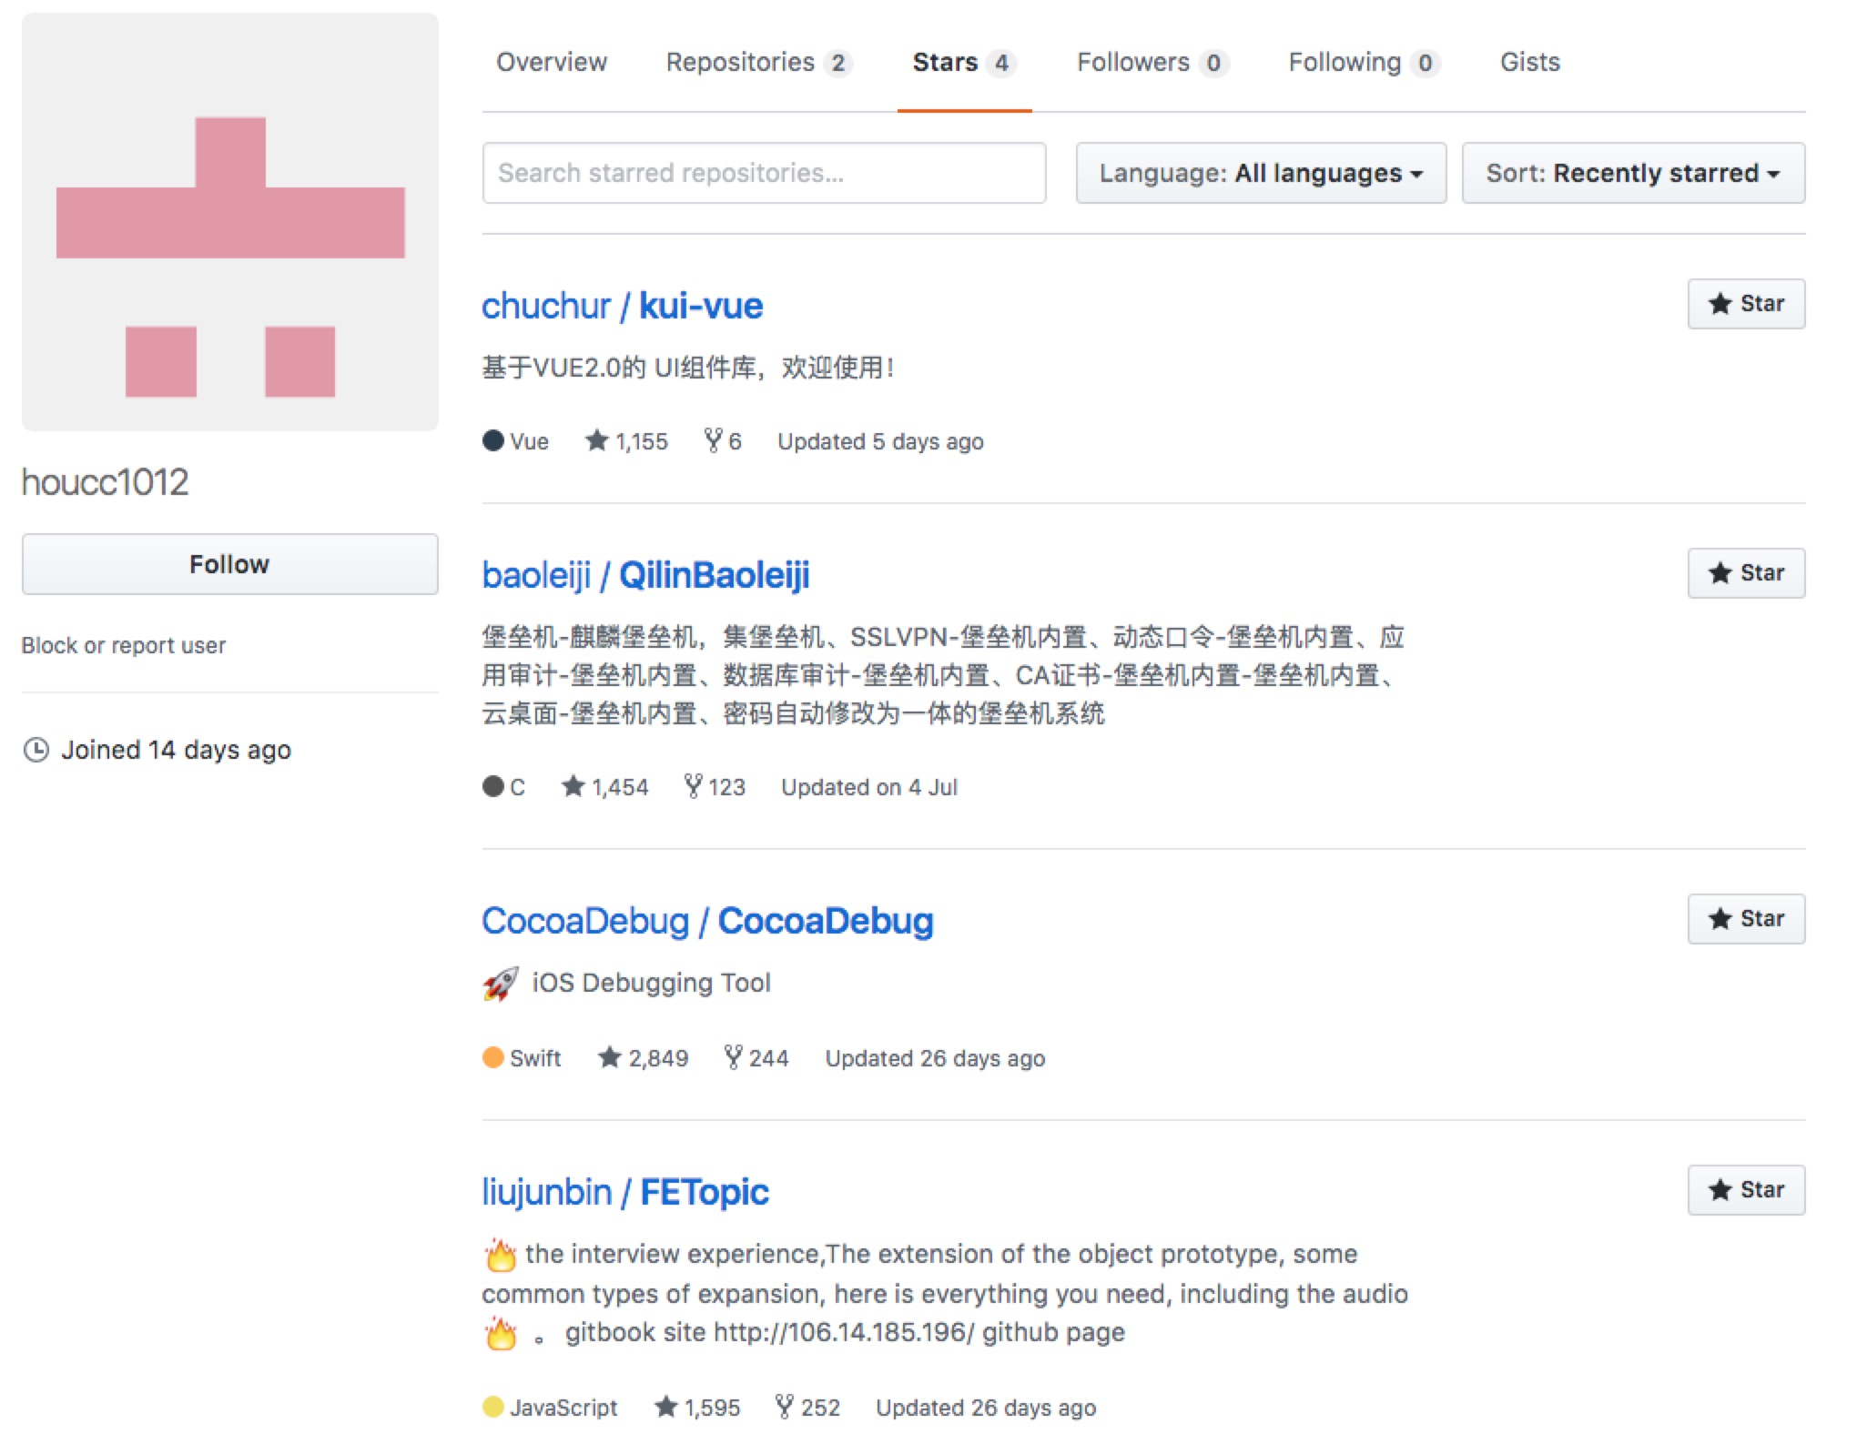Click "iOS Debugging Tool" description

(x=651, y=983)
